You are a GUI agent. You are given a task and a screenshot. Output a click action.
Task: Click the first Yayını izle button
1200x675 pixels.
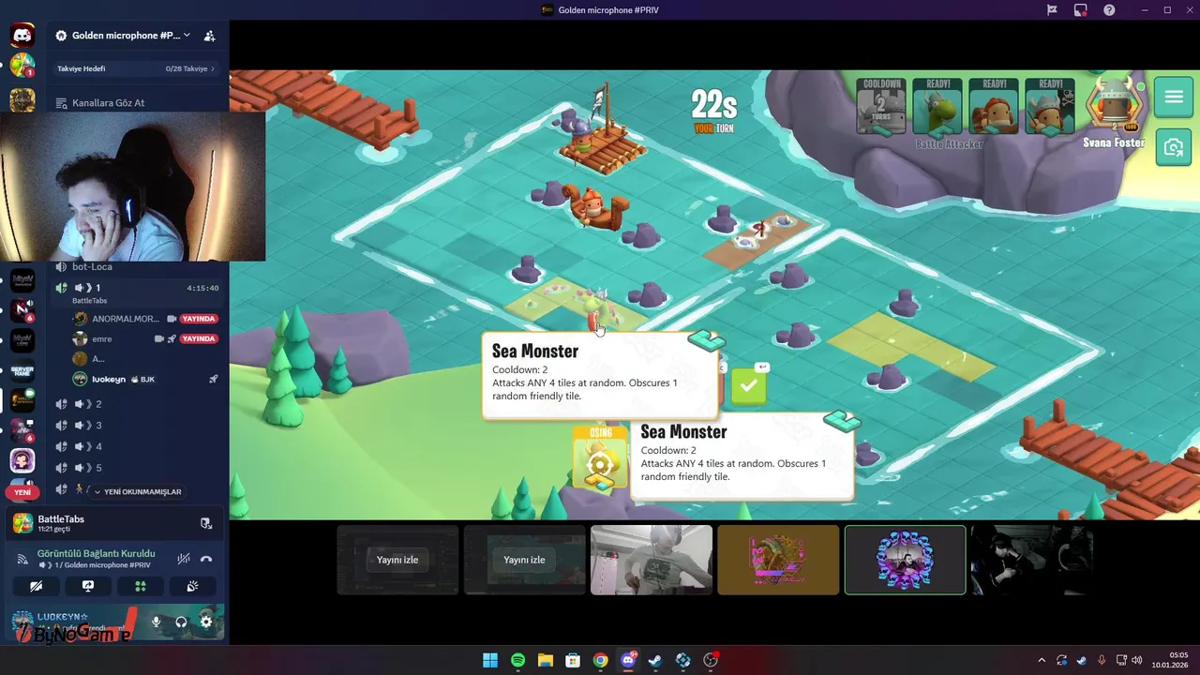(397, 560)
